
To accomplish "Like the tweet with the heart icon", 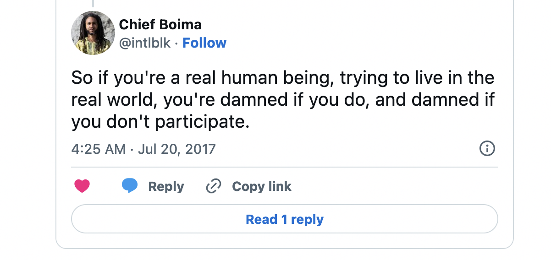I will [x=82, y=186].
